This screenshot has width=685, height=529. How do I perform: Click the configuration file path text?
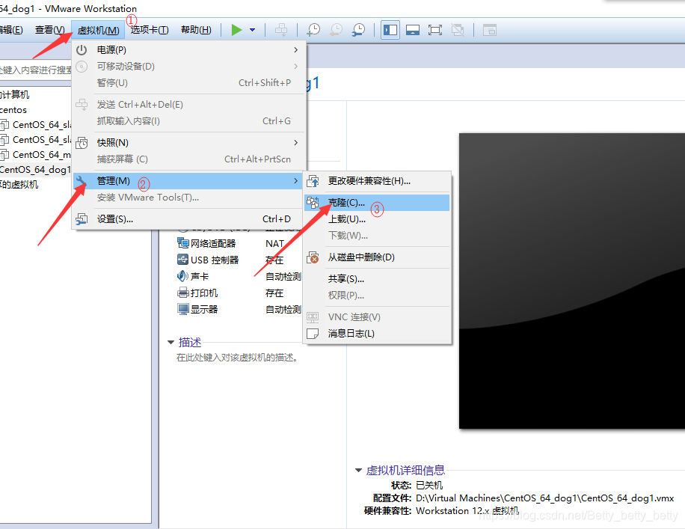pyautogui.click(x=544, y=498)
